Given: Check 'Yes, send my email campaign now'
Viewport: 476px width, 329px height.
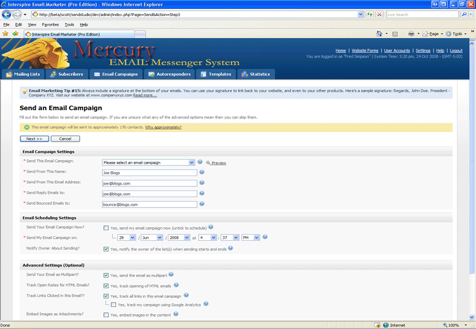Looking at the screenshot, I should (x=106, y=228).
